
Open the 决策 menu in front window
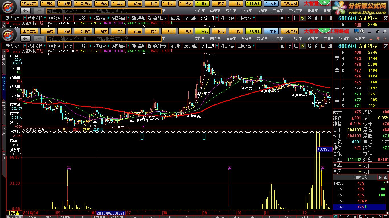262,39
